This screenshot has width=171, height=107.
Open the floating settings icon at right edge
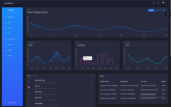point(168,14)
